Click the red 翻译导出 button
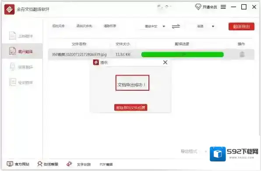261x171 pixels. pyautogui.click(x=241, y=26)
